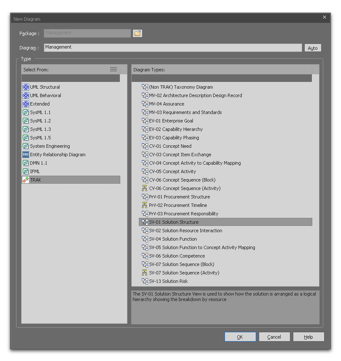Confirm with the OK button
This screenshot has width=341, height=361.
point(240,337)
